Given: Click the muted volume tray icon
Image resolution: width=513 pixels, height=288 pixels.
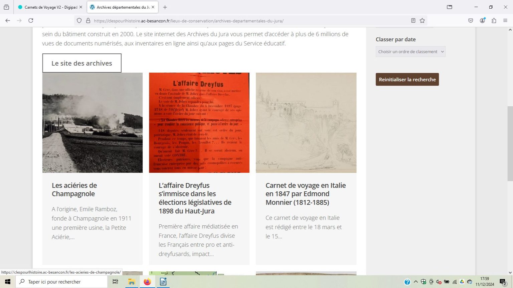Looking at the screenshot, I should pyautogui.click(x=439, y=282).
